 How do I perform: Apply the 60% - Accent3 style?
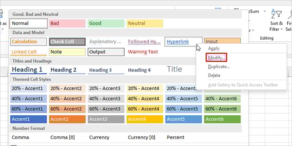click(x=106, y=109)
